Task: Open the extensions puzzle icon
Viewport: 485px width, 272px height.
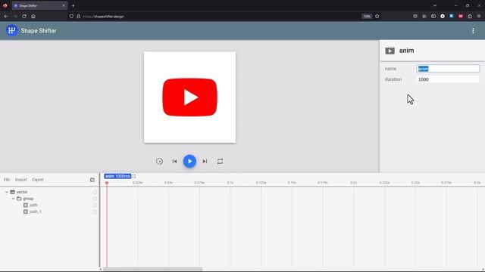Action: (x=470, y=17)
